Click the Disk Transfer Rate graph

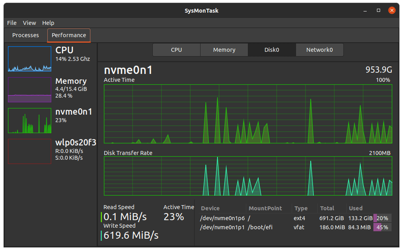pyautogui.click(x=249, y=176)
